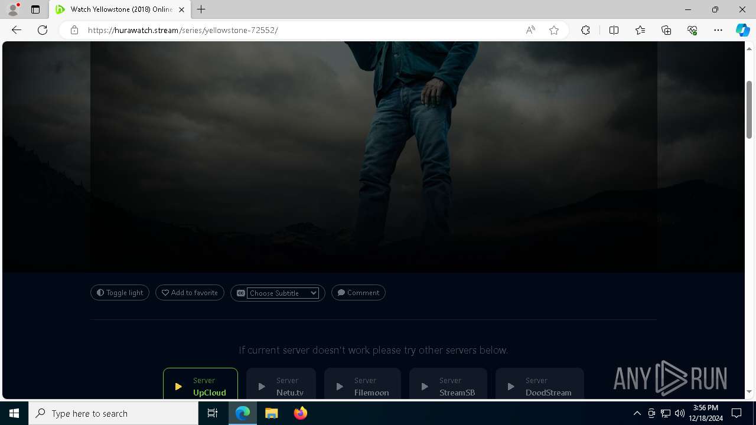The image size is (756, 425).
Task: Go back to the previous page
Action: [17, 30]
